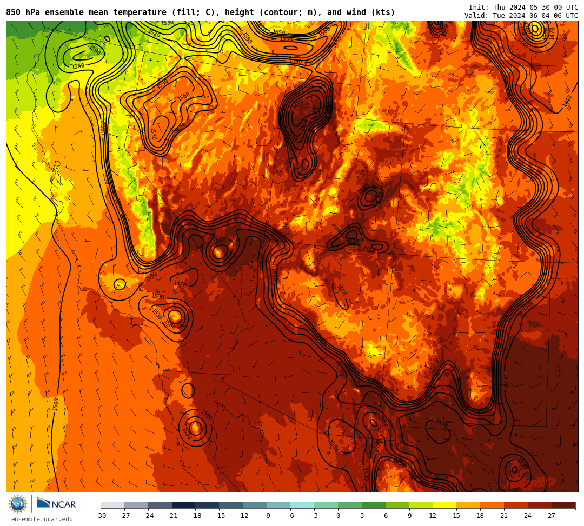Pick the dark red 24 to 27 swatch

point(540,505)
